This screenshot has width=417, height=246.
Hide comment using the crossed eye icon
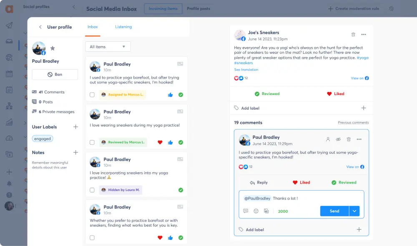pos(338,139)
